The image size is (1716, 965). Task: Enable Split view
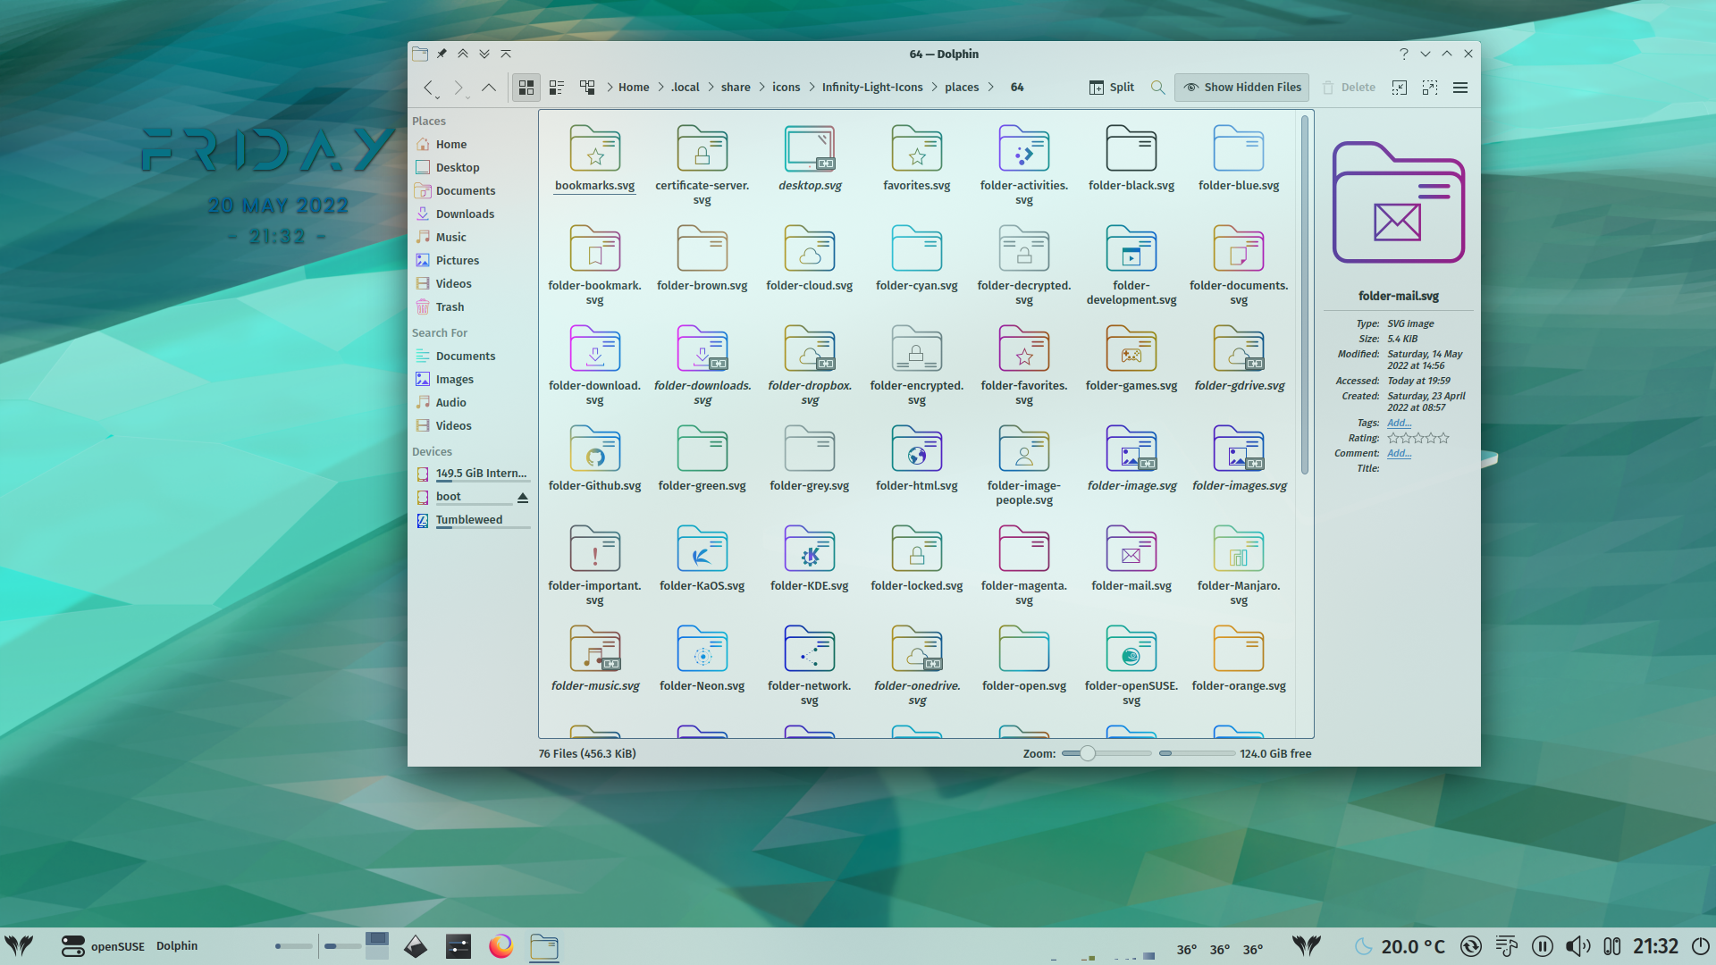coord(1111,87)
